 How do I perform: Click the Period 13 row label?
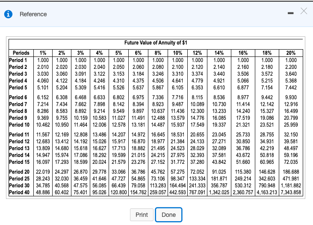[19, 148]
